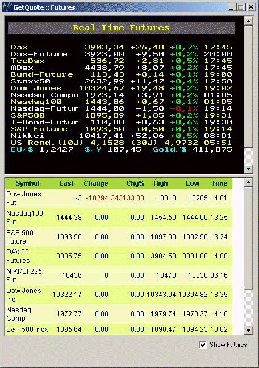
Task: Select the NIKKEI 225 Fut row
Action: tap(119, 275)
